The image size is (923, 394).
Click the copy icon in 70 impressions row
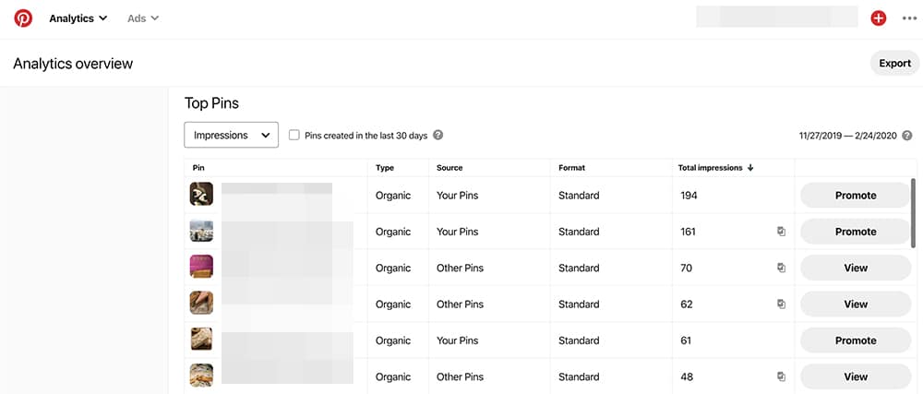(x=781, y=268)
